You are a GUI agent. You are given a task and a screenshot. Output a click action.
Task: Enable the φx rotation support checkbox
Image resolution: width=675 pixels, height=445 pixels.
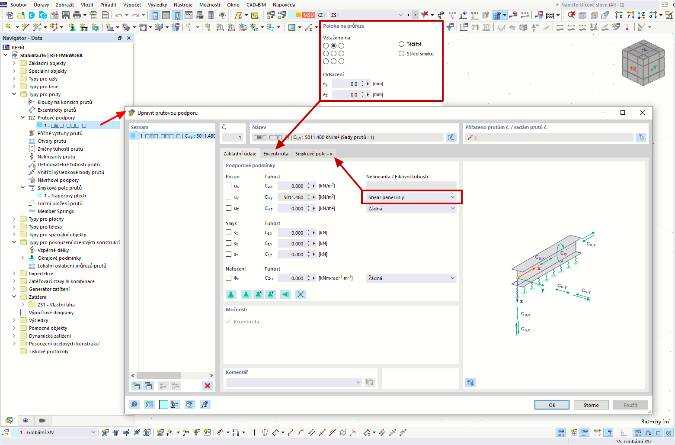click(x=229, y=278)
